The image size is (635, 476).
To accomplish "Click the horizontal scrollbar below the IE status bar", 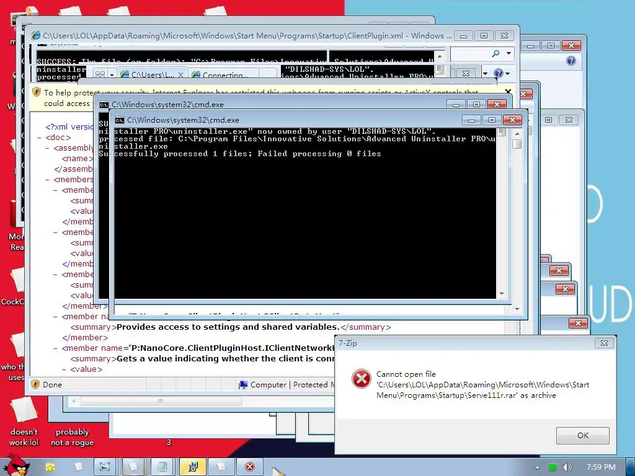I will (x=161, y=401).
